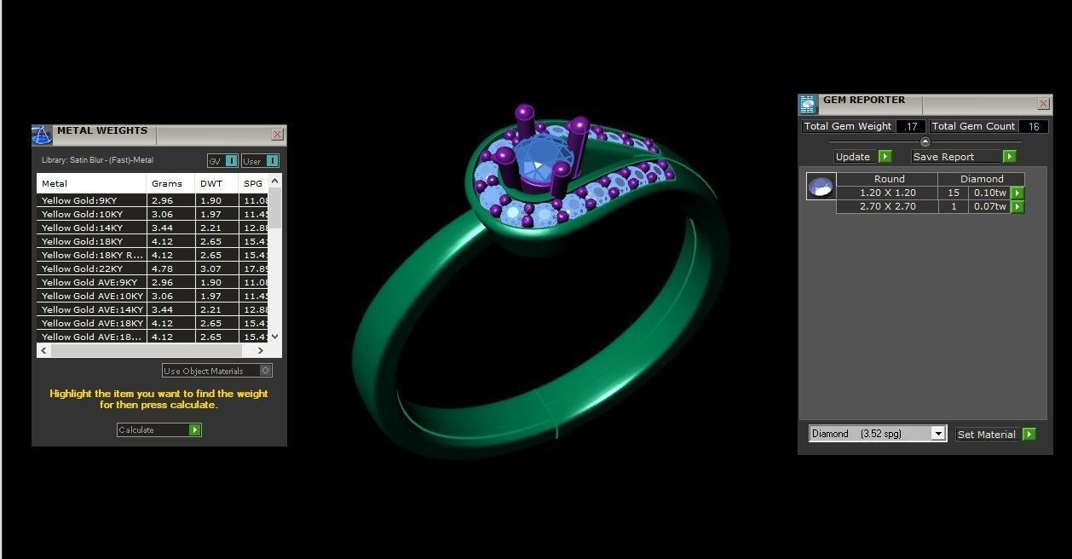The height and width of the screenshot is (559, 1072).
Task: Click the green arrow beside Save Report
Action: tap(1009, 157)
